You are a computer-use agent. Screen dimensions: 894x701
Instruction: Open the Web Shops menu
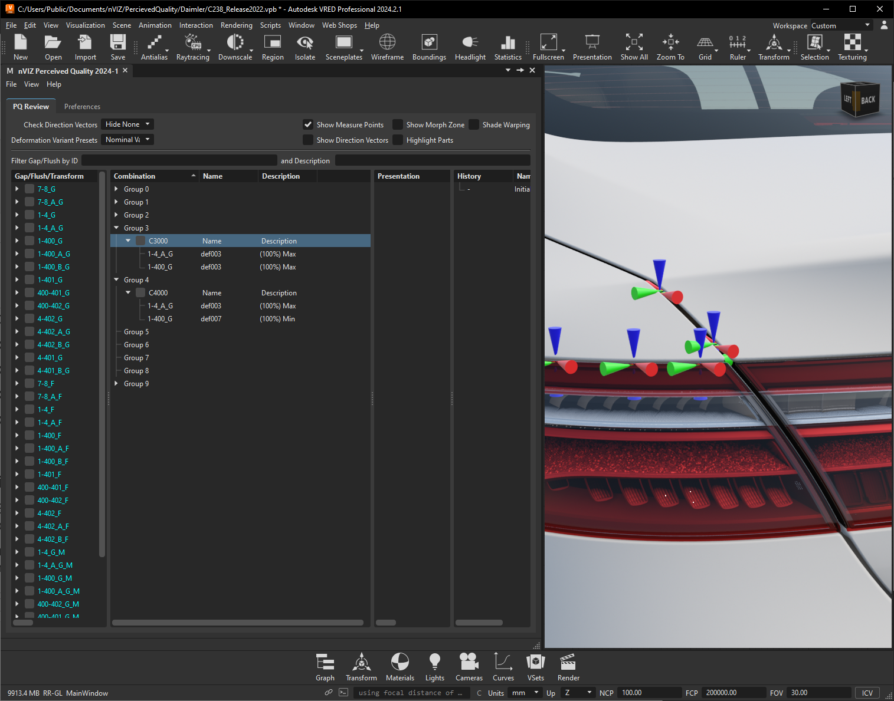(x=339, y=25)
